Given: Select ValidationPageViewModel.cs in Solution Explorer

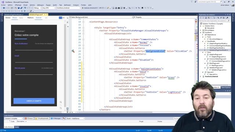Looking at the screenshot, I should tap(218, 50).
